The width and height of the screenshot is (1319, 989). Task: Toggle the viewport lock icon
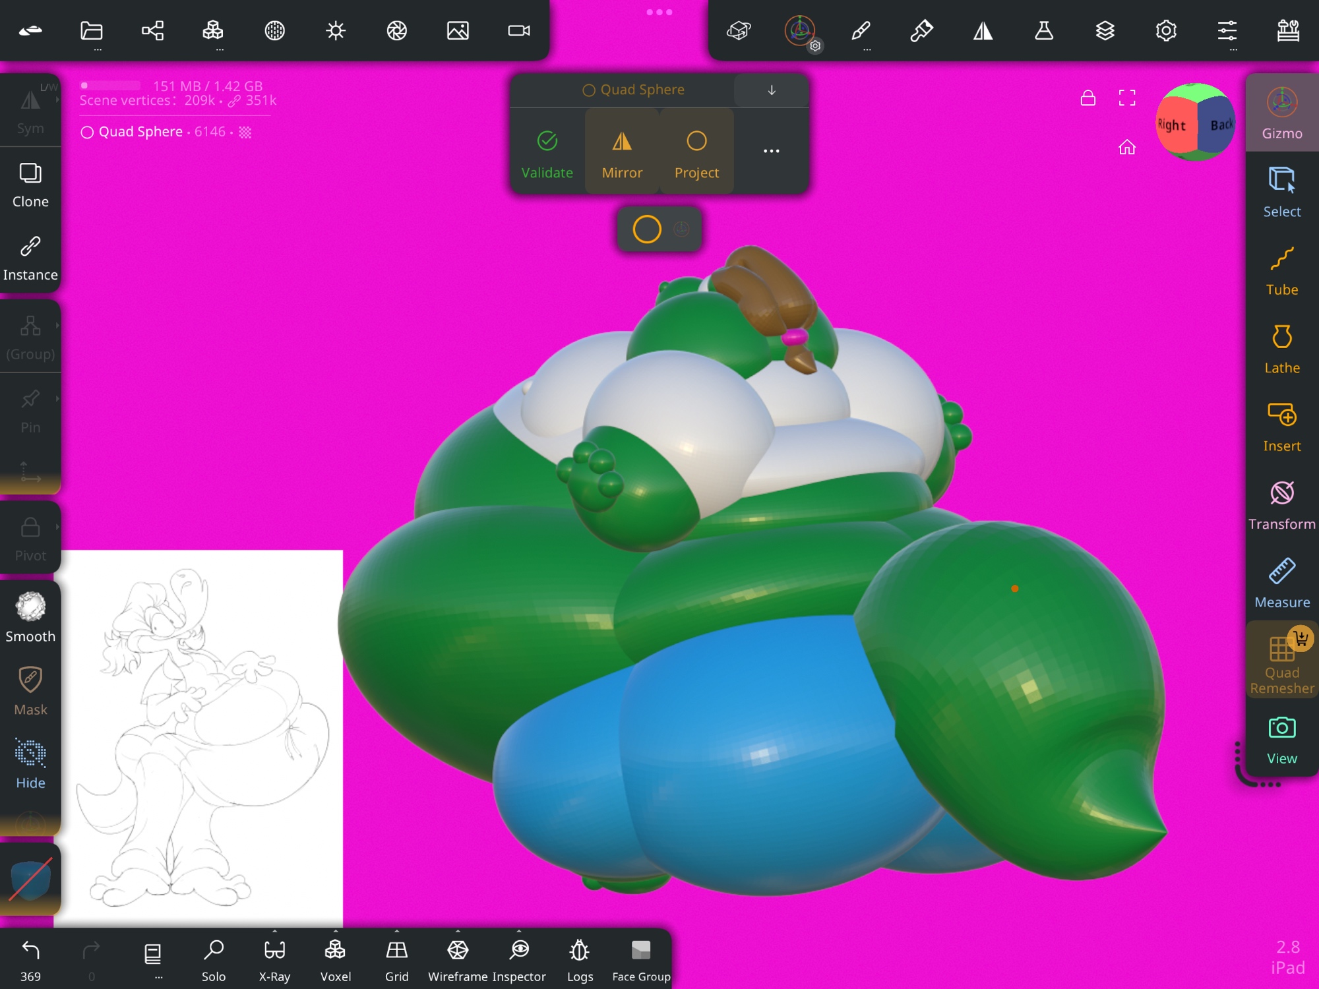click(1088, 98)
